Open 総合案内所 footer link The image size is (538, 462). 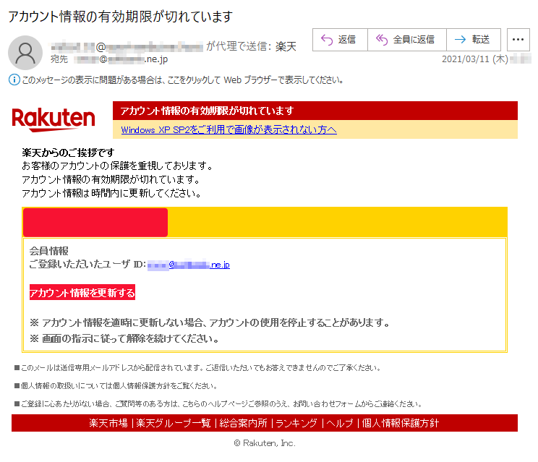click(243, 423)
